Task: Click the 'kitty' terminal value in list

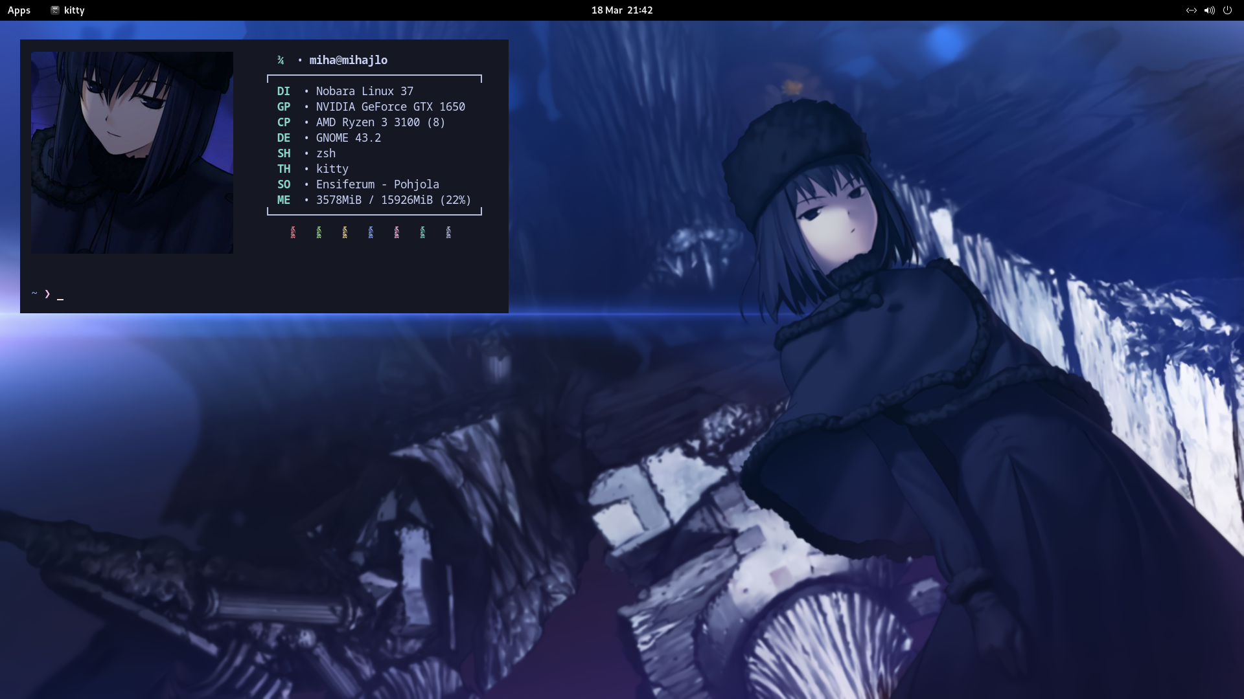Action: pos(332,169)
